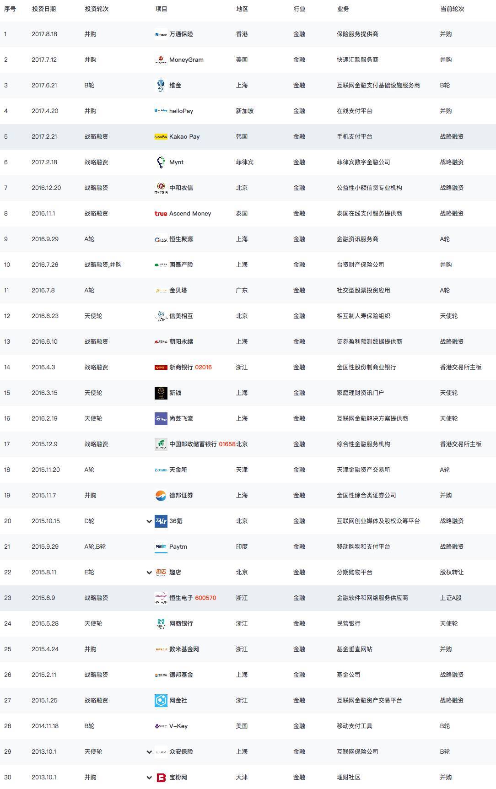The width and height of the screenshot is (496, 789).
Task: Click date 2014.11.18 cell
Action: (45, 726)
